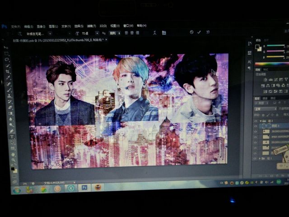Screen dimensions: 289x217
Task: Open collapsed Character (A|) panel icon
Action: pos(249,62)
